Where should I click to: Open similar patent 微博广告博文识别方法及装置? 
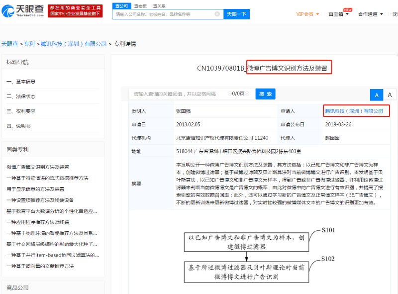pos(38,167)
